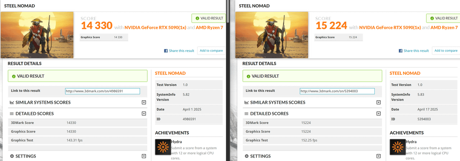Screen dimensions: 460x161
Task: Click Similar Systems Scores chart icon, right window
Action: coord(247,102)
